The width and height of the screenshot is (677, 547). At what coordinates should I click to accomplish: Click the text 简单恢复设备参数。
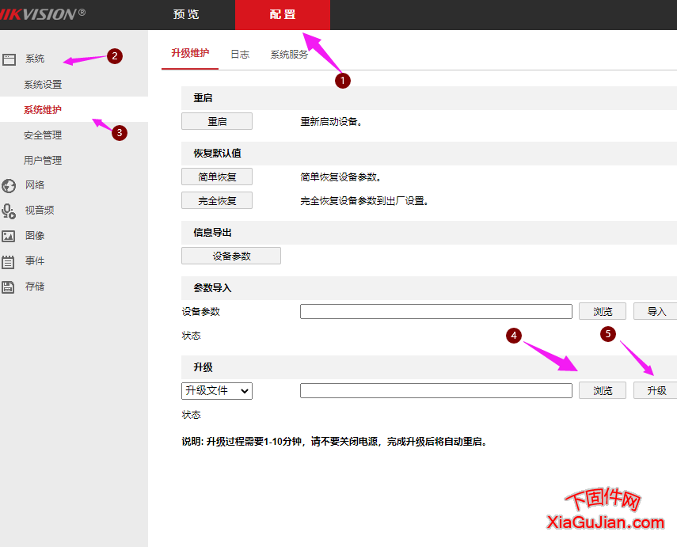coord(340,177)
